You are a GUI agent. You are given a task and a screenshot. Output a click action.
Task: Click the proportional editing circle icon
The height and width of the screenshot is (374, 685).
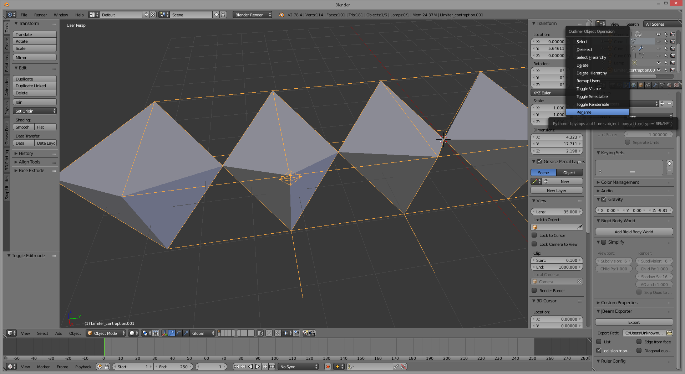pyautogui.click(x=269, y=333)
